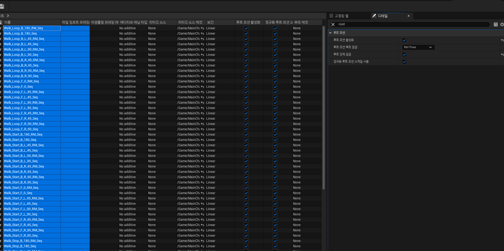Clear the 'root' search with the X icon
Screen dimensions: 504x251
tap(333, 24)
